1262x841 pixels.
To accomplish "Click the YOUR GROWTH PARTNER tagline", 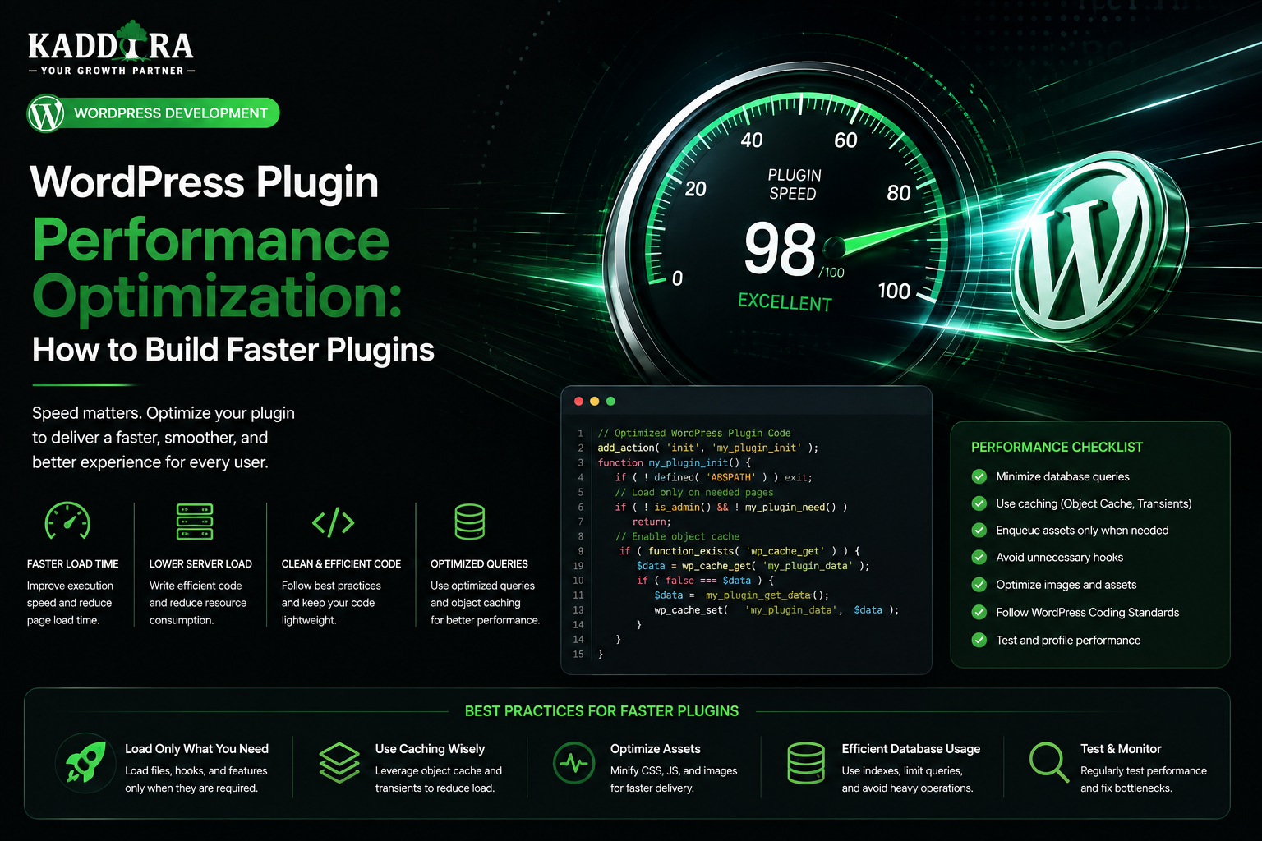I will click(112, 71).
